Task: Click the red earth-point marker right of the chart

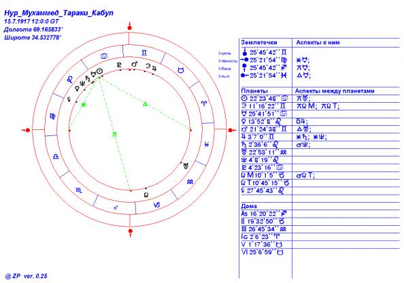Action: click(x=232, y=130)
